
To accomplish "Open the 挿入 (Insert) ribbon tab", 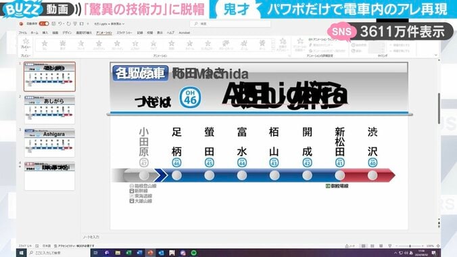I will [45, 32].
